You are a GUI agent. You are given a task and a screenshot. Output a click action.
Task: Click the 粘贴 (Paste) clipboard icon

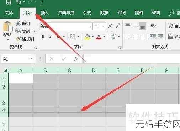click(8, 27)
